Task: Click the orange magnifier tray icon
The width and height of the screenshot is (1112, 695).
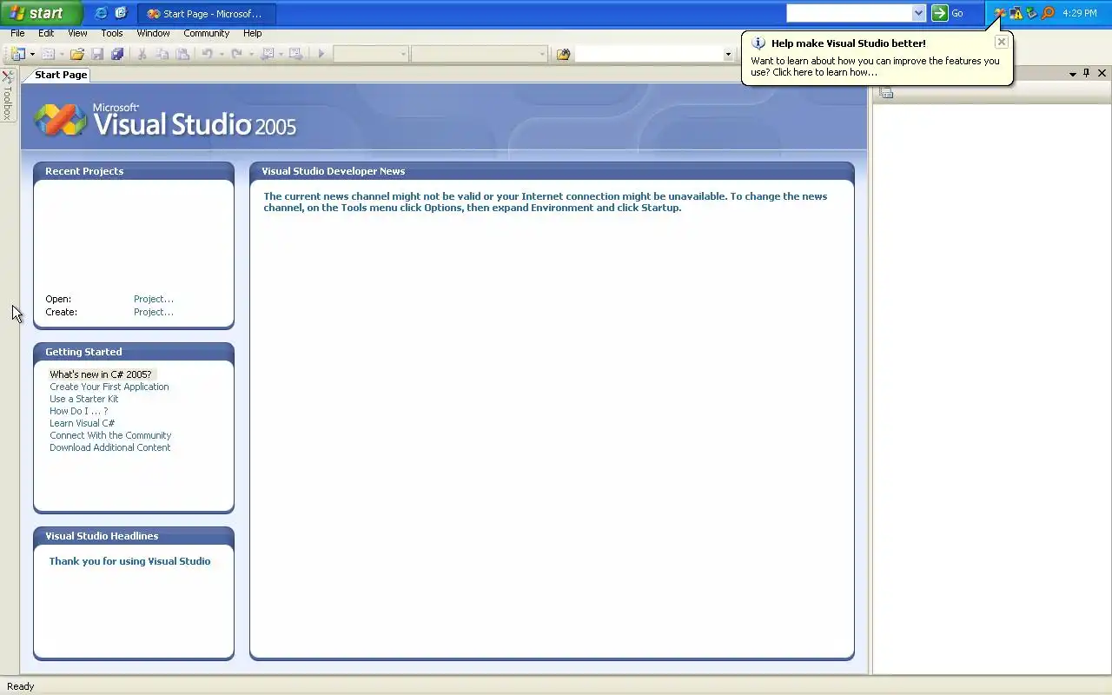Action: tap(1048, 13)
